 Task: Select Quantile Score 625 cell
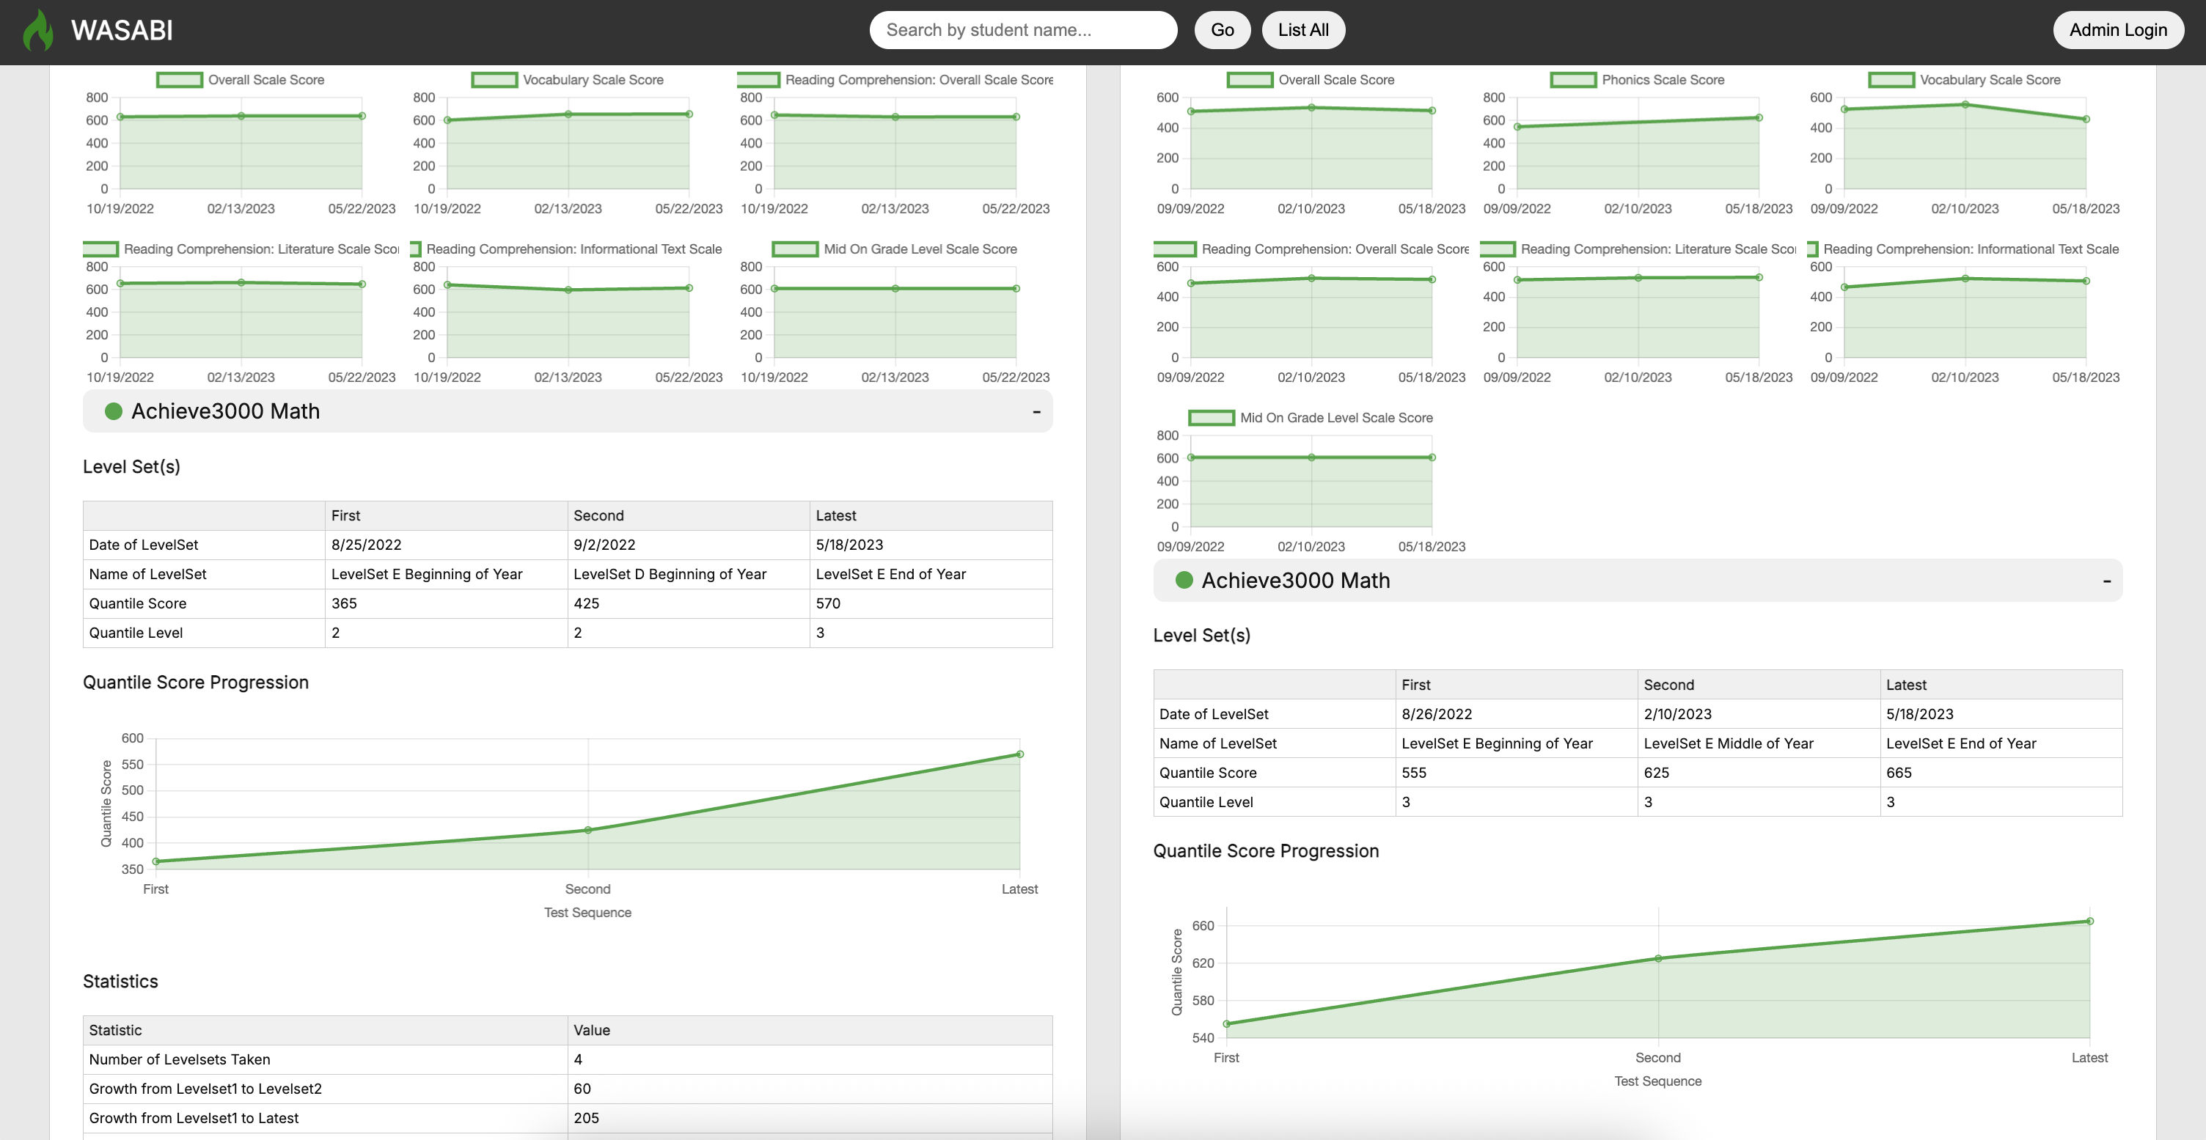click(1759, 773)
